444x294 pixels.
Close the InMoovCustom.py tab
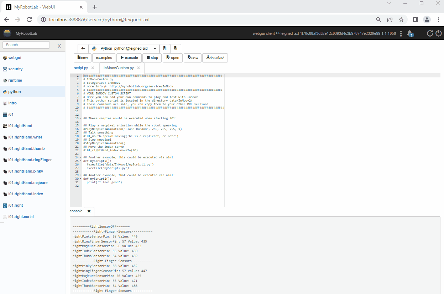point(139,68)
